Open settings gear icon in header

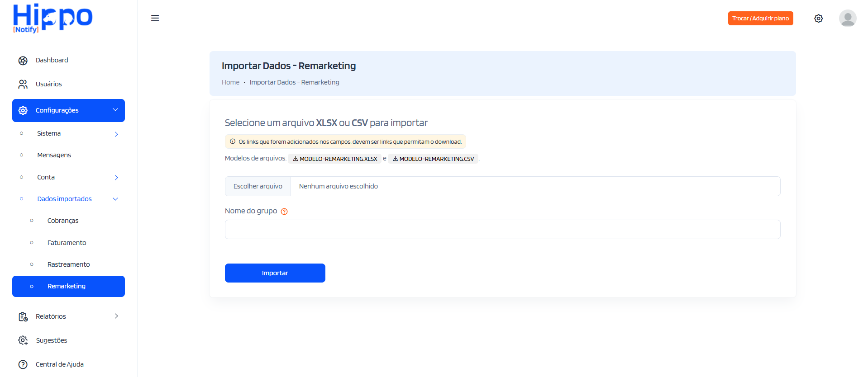pos(818,19)
